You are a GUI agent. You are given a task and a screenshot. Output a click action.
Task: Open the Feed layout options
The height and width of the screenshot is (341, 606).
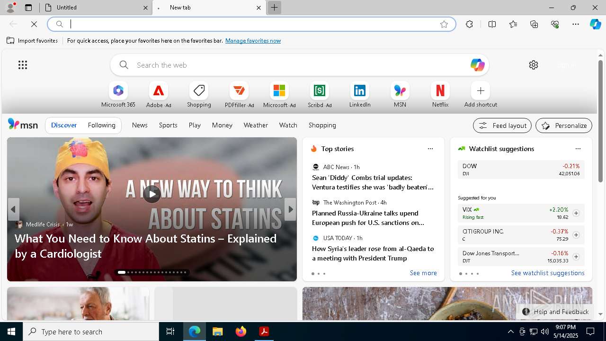[502, 126]
